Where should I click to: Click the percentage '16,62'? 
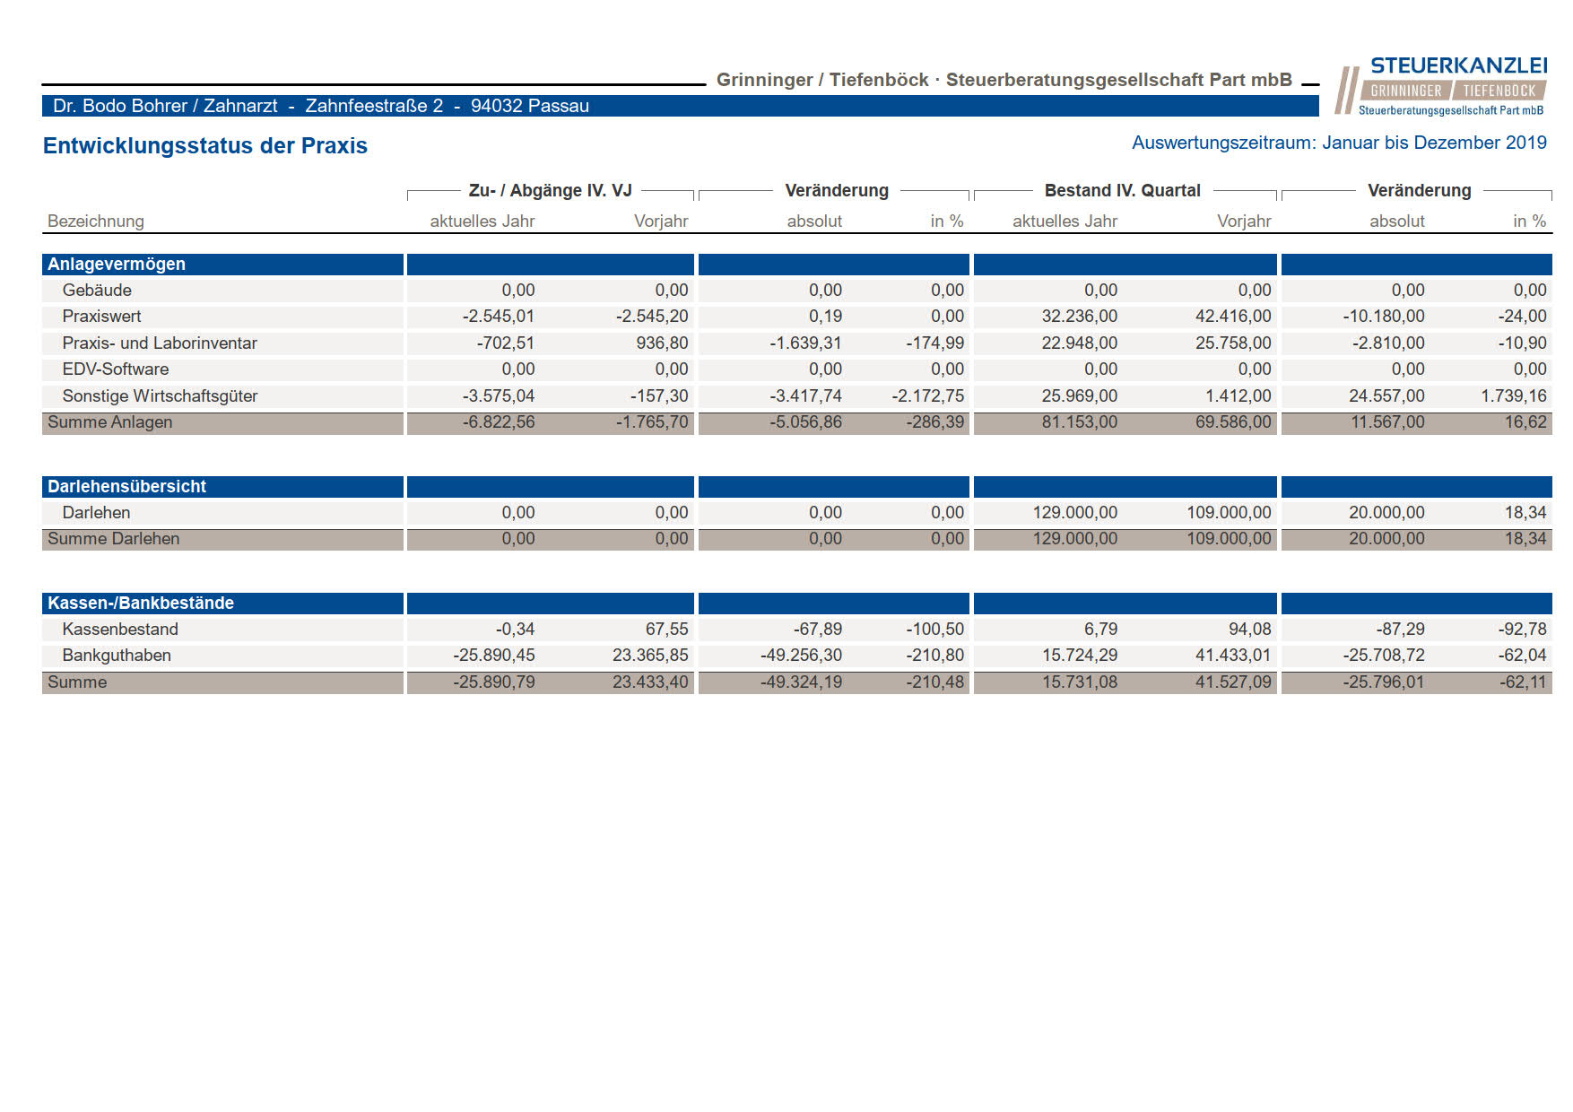coord(1525,422)
